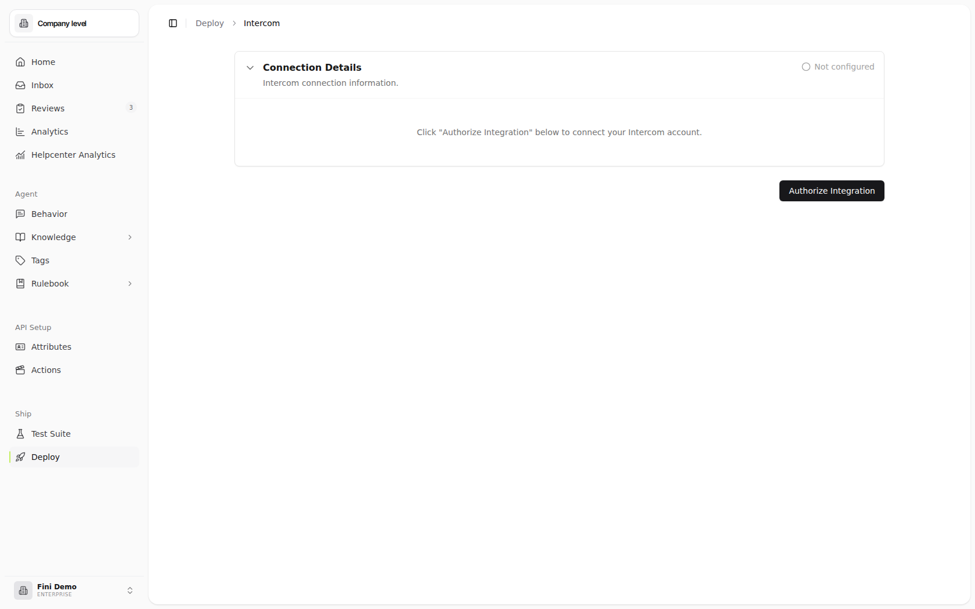Image resolution: width=975 pixels, height=609 pixels.
Task: Click the Authorize Integration button
Action: point(832,191)
